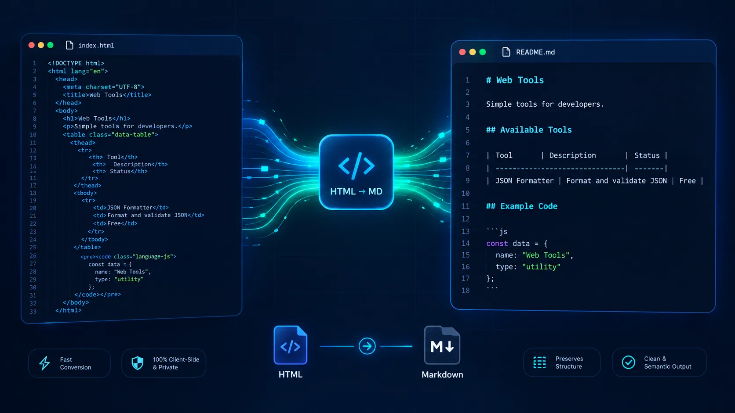Click 'Format and validate JSON' in README.md
The height and width of the screenshot is (413, 735).
tap(616, 180)
